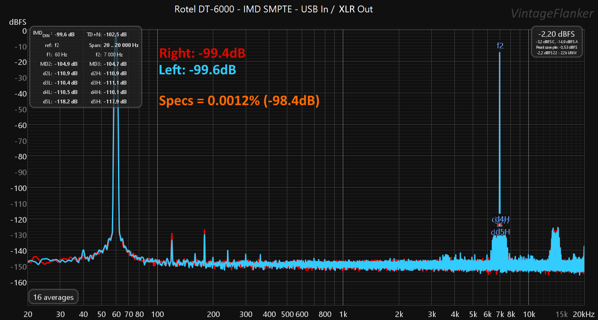Screen dimensions: 598x320
Task: Click the "dBFS" vertical axis unit label
Action: pyautogui.click(x=18, y=22)
